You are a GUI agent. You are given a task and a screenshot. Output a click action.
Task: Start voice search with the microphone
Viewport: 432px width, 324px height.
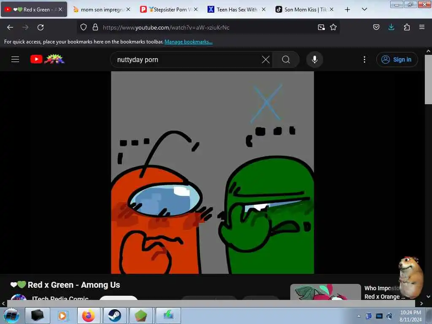click(x=315, y=59)
